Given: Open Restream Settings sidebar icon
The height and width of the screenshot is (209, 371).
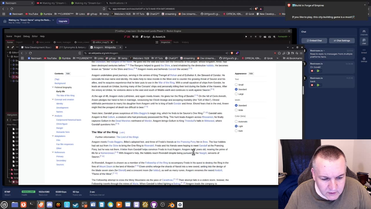Looking at the screenshot, I should coord(364,60).
